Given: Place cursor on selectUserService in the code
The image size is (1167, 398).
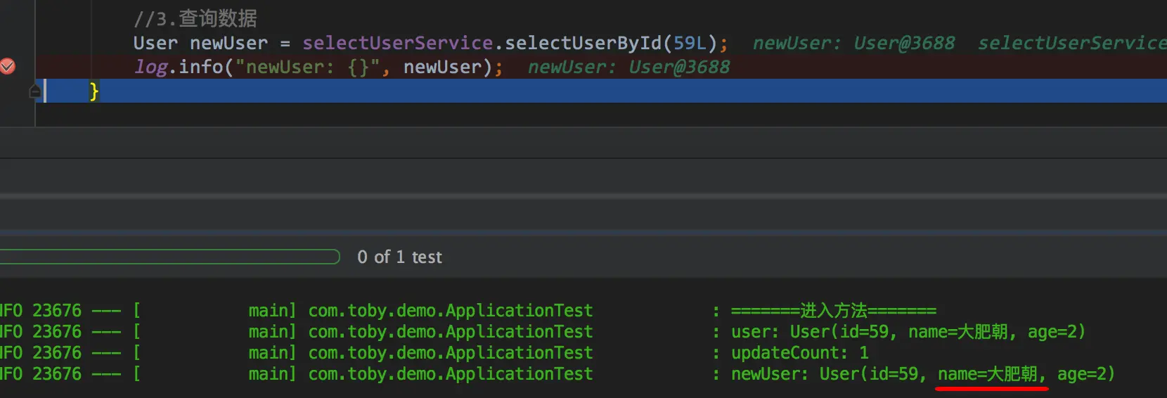Looking at the screenshot, I should click(397, 43).
